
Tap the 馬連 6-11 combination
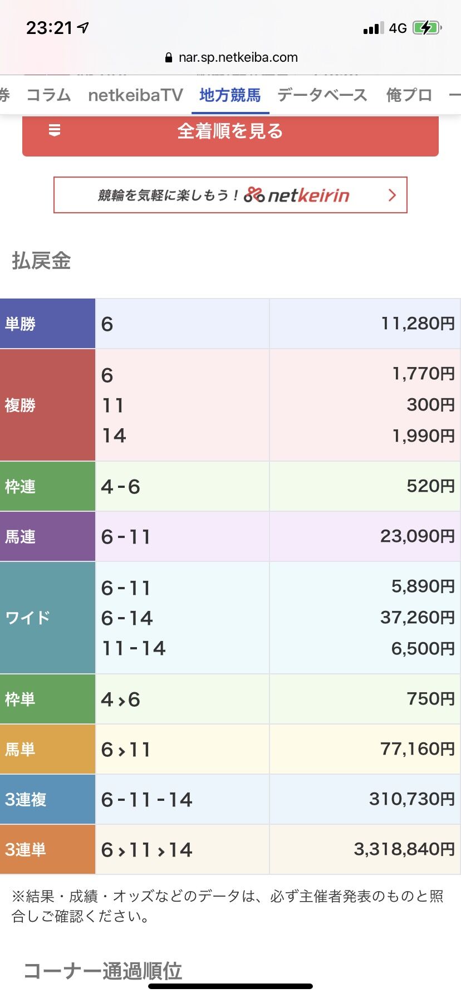[126, 537]
